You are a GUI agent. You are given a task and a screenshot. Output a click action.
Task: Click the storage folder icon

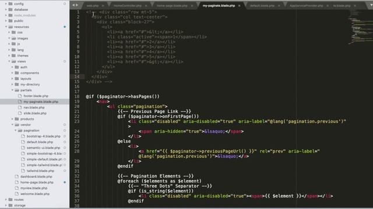10,205
